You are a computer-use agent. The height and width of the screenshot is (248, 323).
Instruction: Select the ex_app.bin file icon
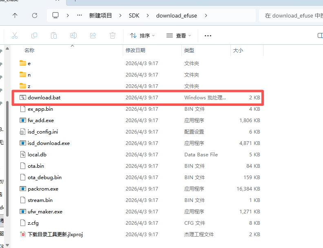(23, 109)
